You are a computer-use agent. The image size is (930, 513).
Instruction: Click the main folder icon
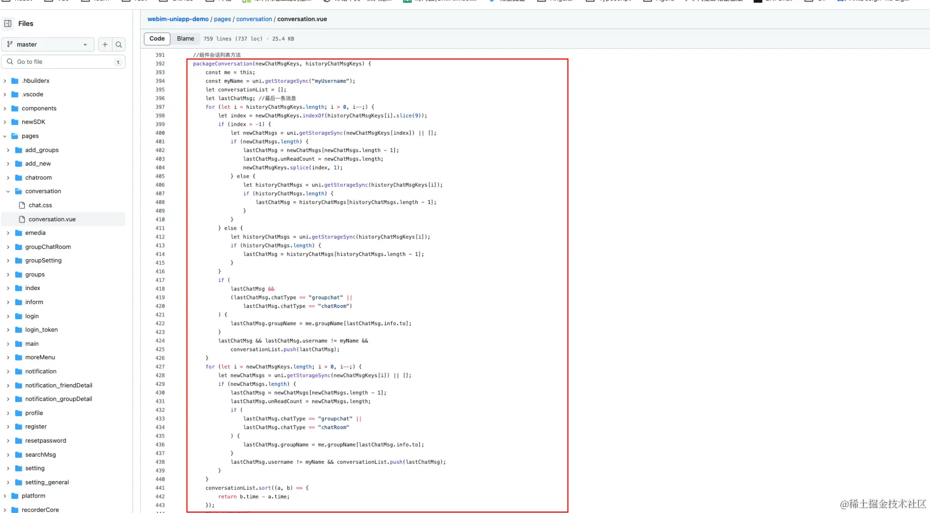tap(18, 344)
